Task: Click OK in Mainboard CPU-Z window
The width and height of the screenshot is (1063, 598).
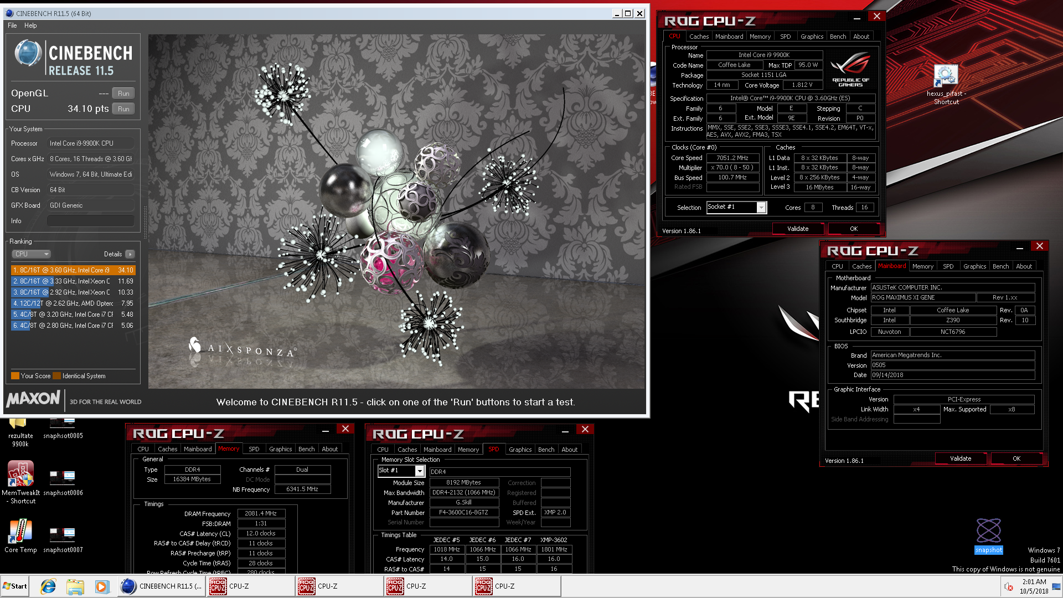Action: (1016, 458)
